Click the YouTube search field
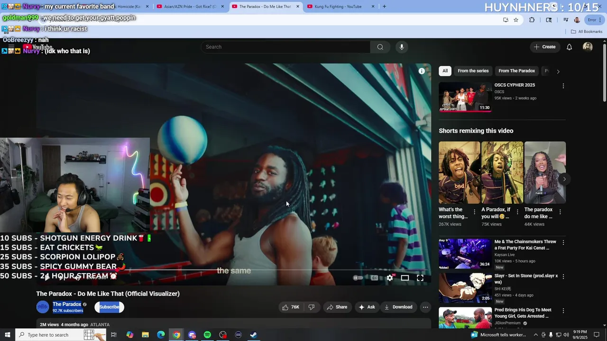 (285, 47)
